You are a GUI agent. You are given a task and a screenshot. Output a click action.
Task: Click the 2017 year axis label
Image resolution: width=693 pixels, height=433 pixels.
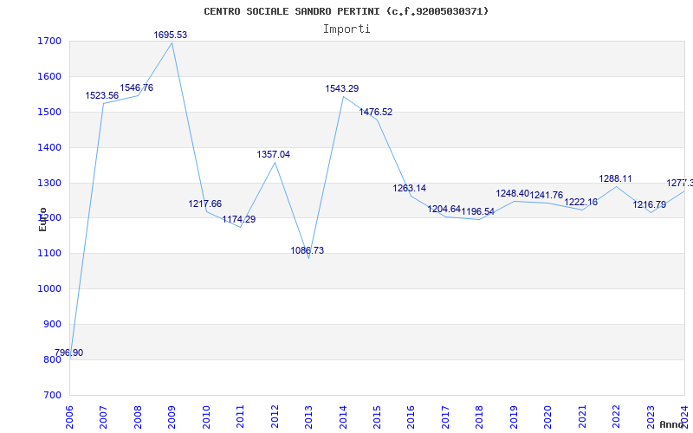click(445, 417)
